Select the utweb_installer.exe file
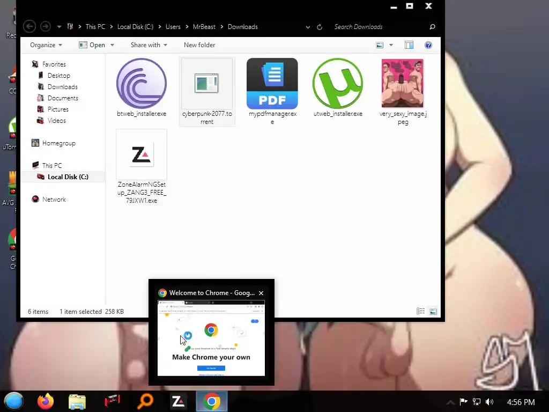 338,87
